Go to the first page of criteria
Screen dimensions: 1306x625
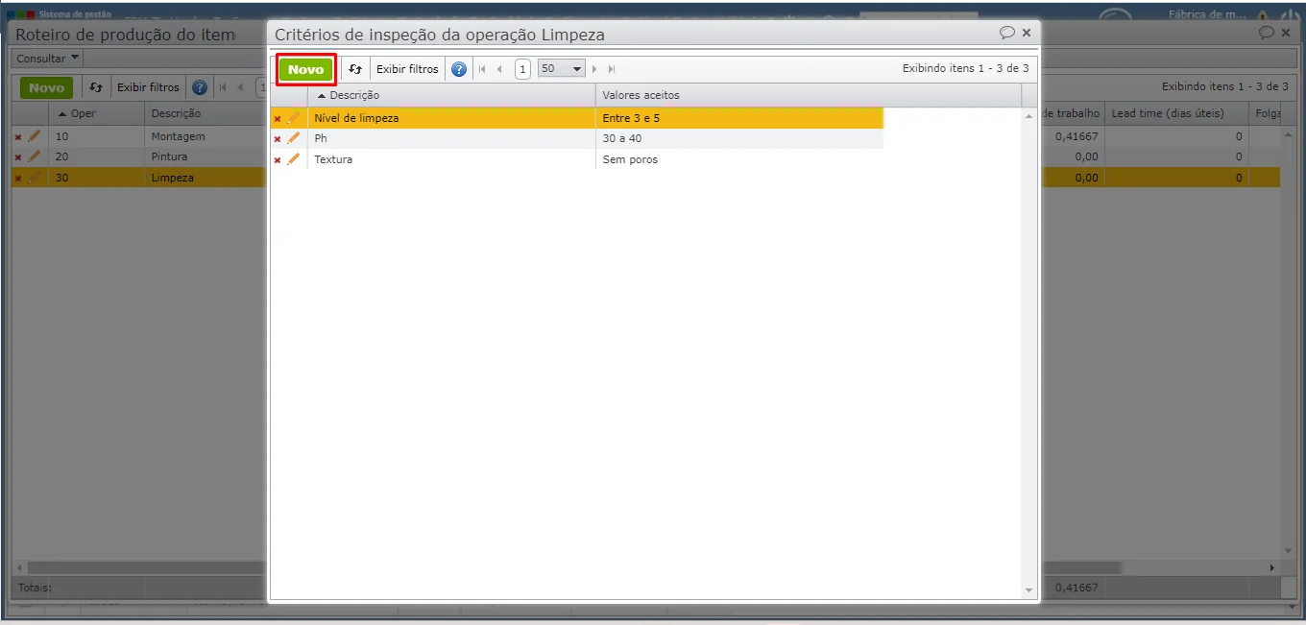(x=482, y=69)
